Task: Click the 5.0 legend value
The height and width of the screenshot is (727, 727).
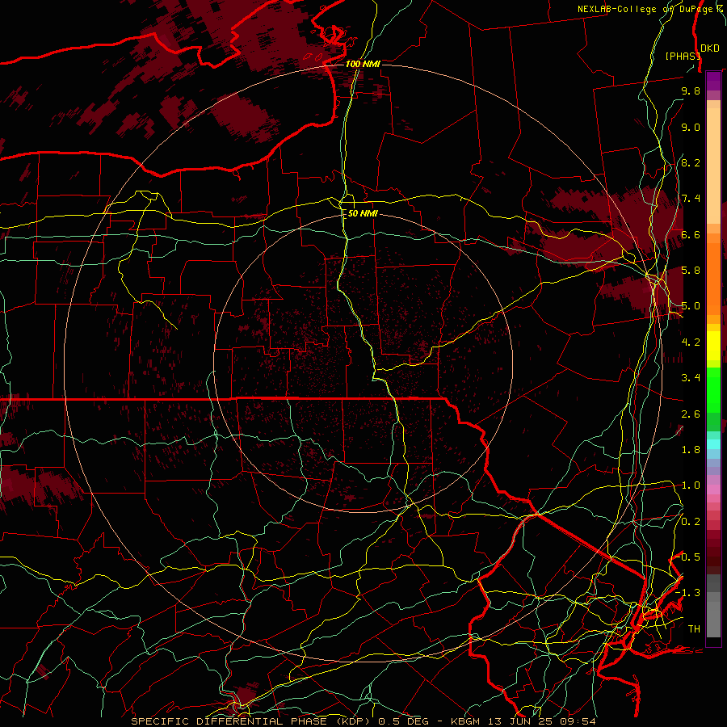Action: tap(691, 306)
